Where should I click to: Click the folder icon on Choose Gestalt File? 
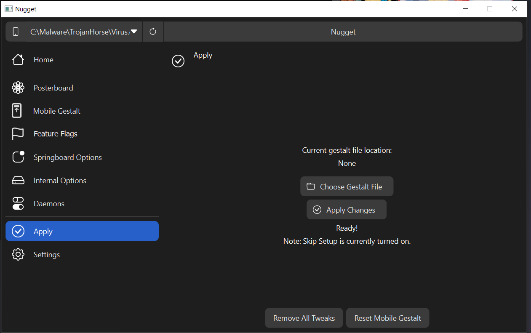311,186
